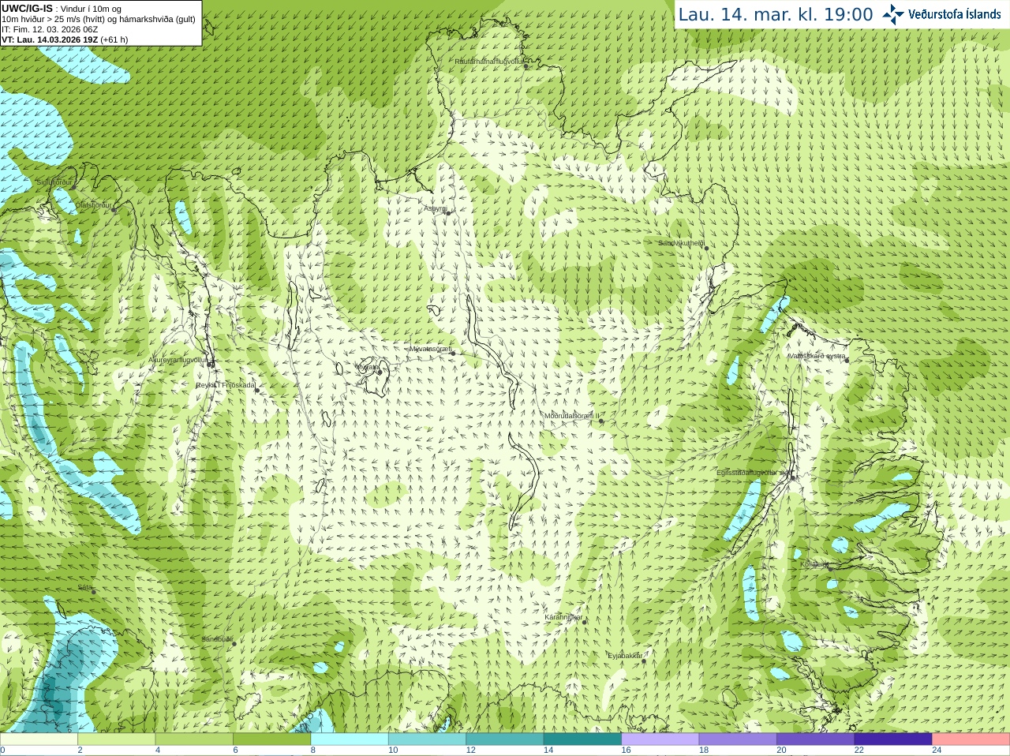Click the Kárahnjúkar station label
The width and height of the screenshot is (1010, 756).
[x=563, y=617]
